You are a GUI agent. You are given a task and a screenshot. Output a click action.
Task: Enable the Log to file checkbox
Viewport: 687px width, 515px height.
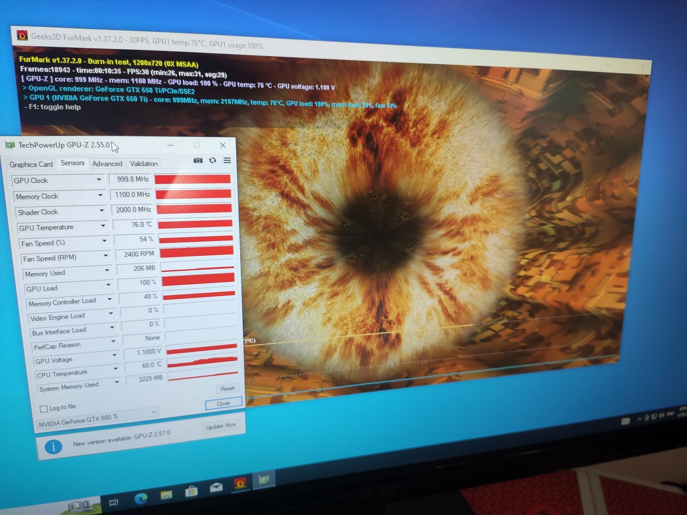point(44,409)
